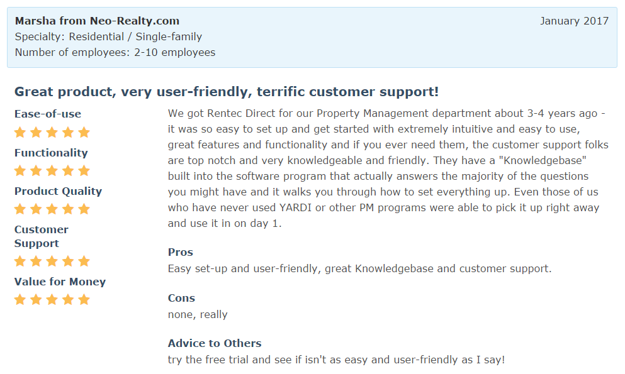
Task: Click the fifth star under Value for Money
Action: 84,300
